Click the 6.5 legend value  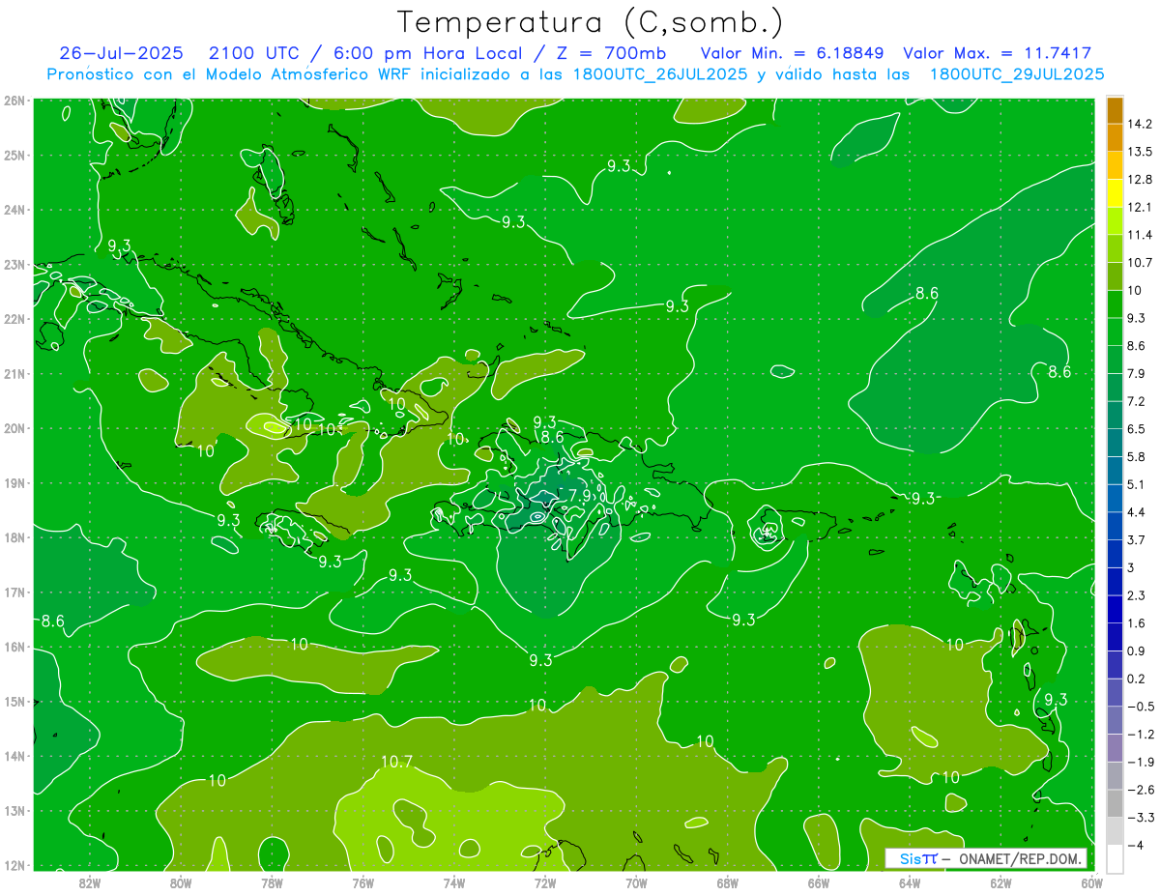[1138, 429]
